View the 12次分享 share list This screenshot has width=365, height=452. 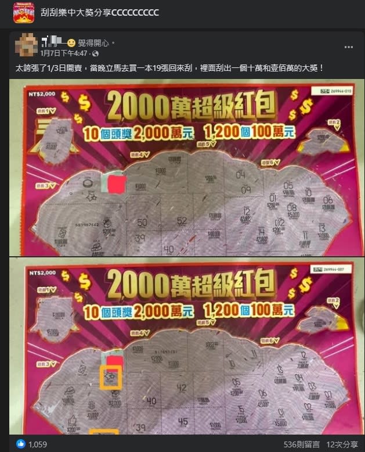[x=342, y=444]
